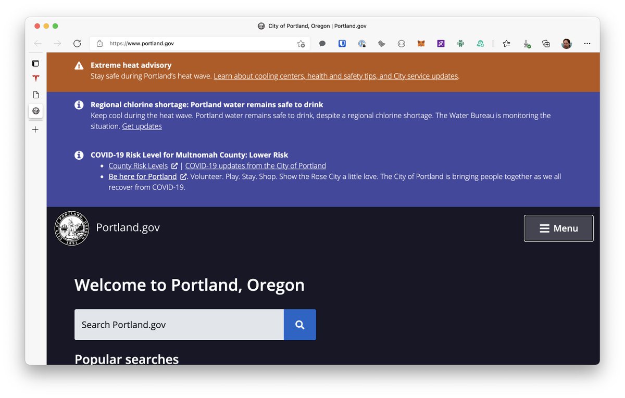Click the Regional chlorine shortage heading

pos(207,105)
